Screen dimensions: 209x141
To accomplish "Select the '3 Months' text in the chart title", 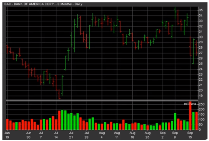I will [64, 4].
